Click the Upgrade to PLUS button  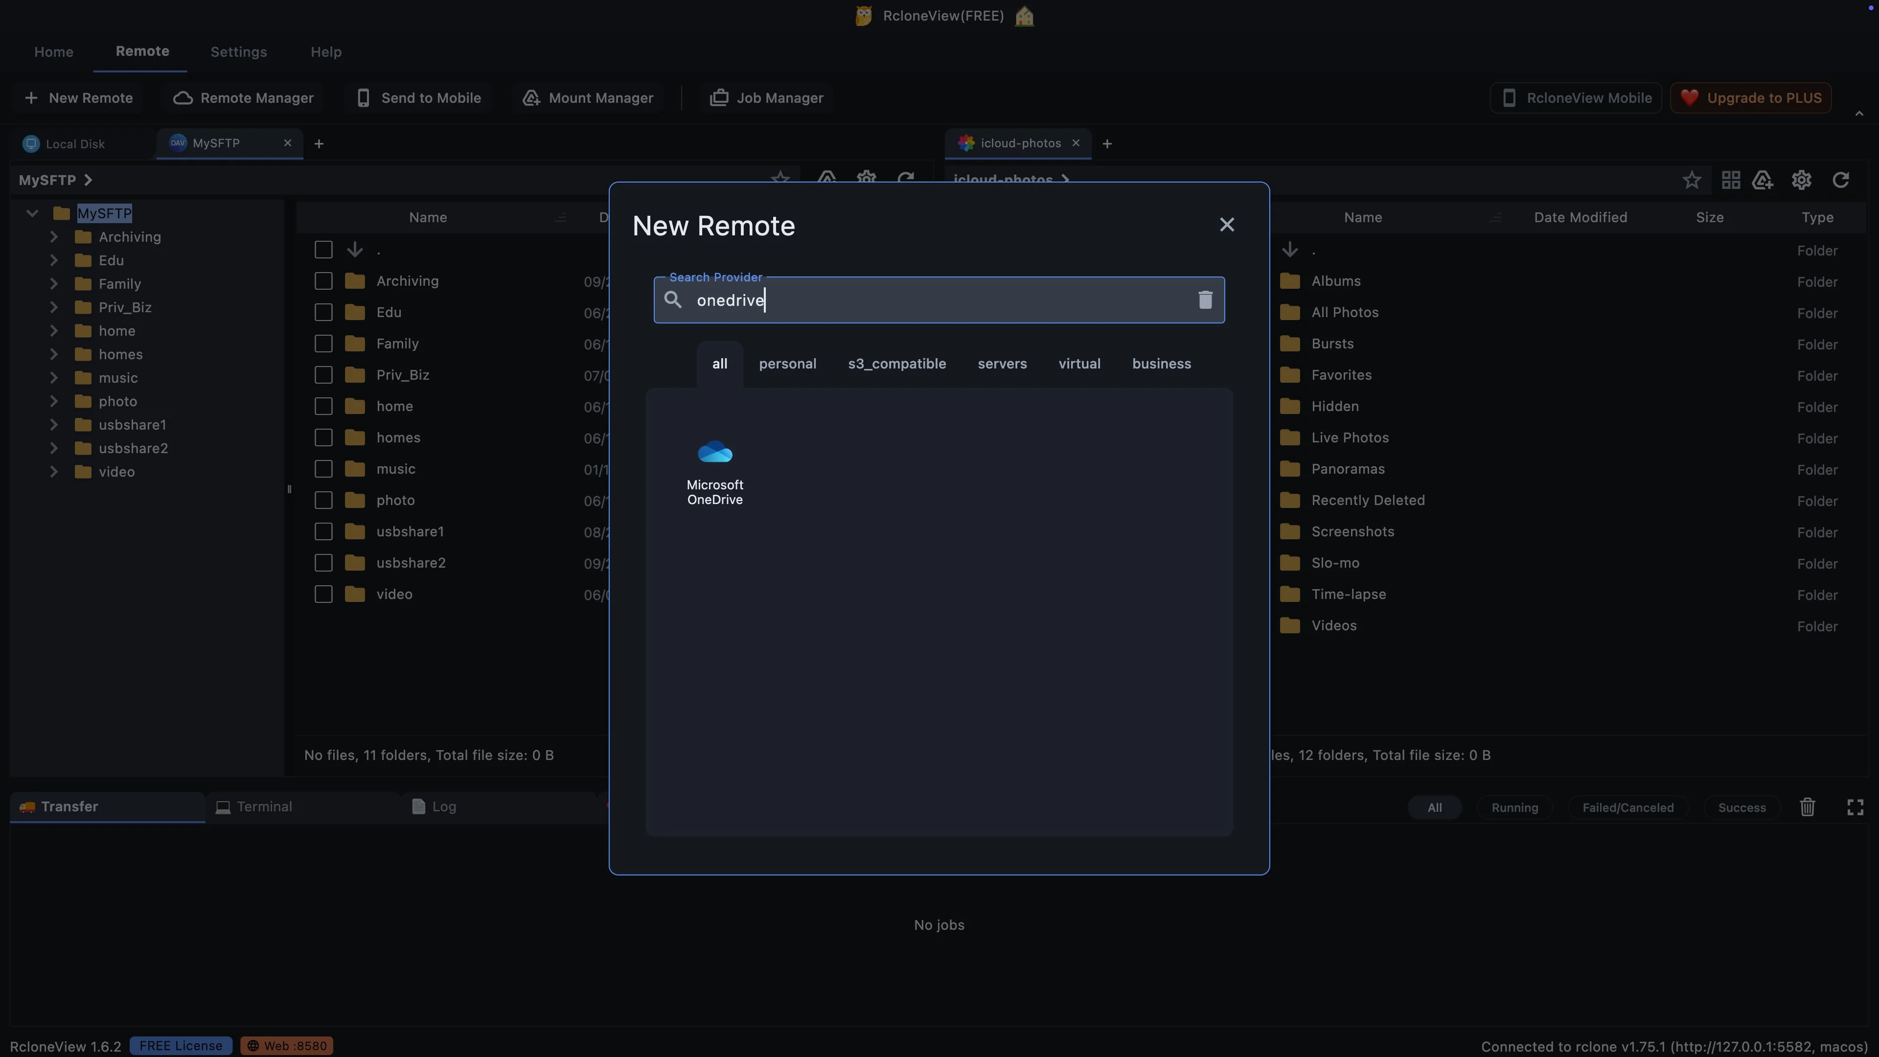[x=1751, y=98]
